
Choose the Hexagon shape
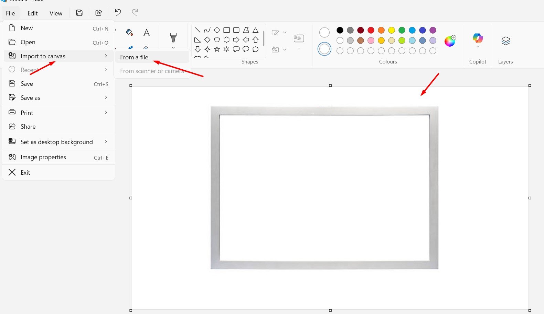(226, 39)
